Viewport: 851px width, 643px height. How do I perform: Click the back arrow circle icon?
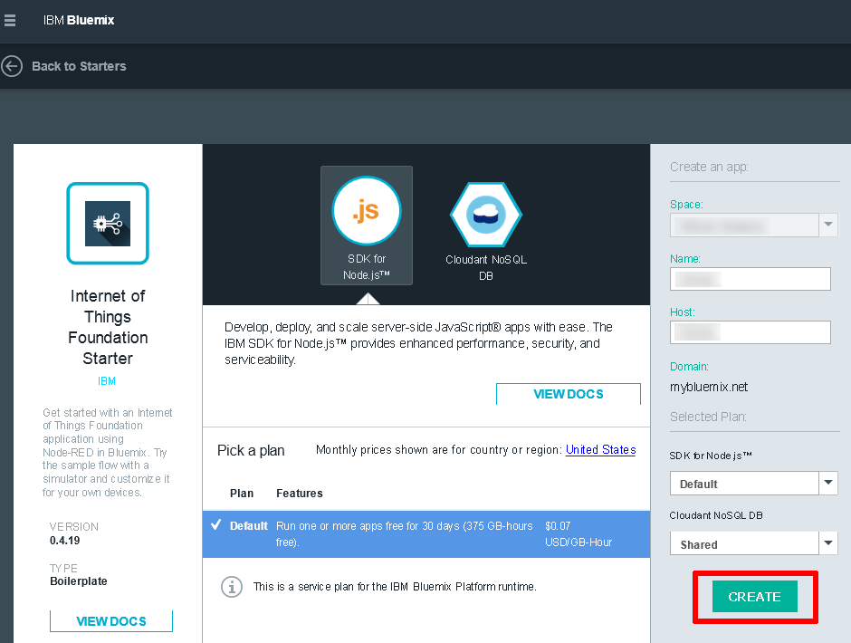click(x=12, y=66)
